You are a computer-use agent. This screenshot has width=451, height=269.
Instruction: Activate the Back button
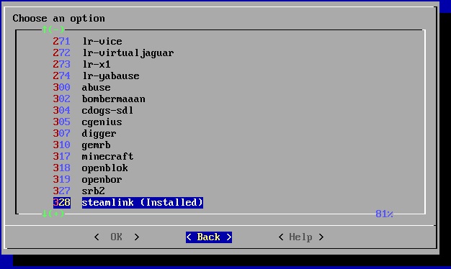tap(209, 237)
